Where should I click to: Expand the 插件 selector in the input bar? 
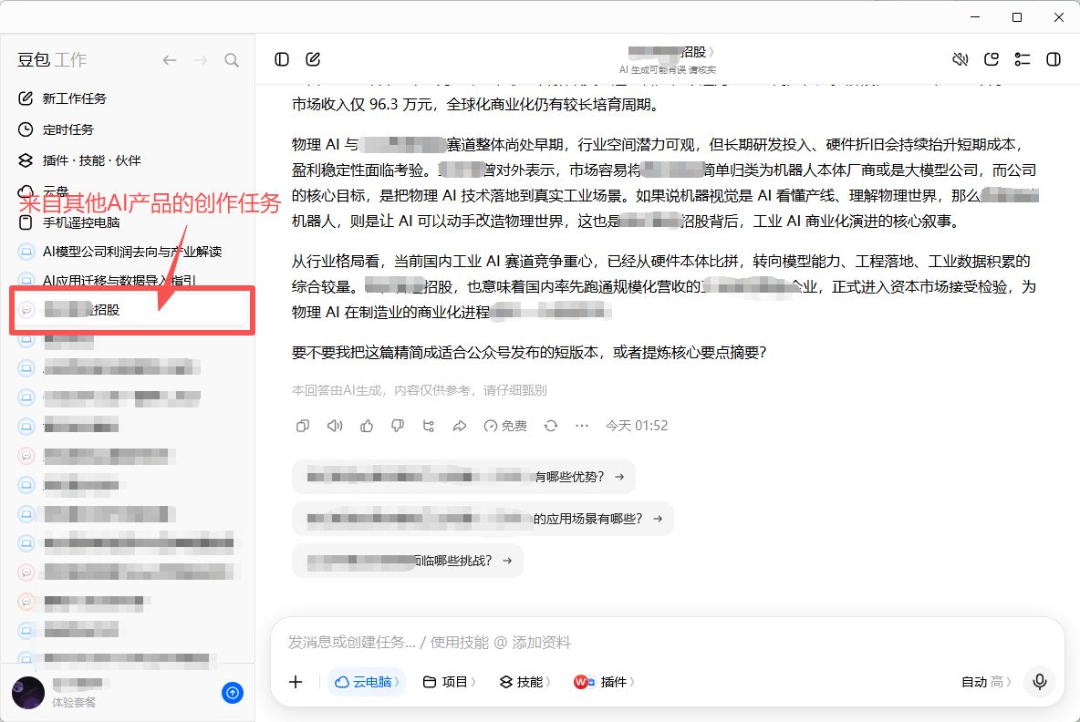[603, 681]
